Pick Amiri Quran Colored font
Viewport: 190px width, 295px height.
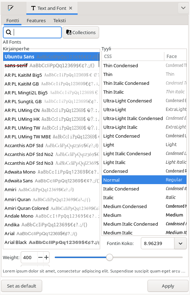pos(51,208)
